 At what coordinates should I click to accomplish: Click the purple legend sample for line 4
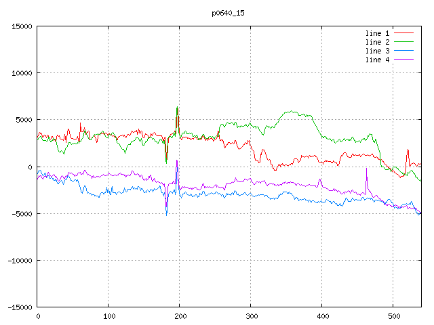coord(404,60)
